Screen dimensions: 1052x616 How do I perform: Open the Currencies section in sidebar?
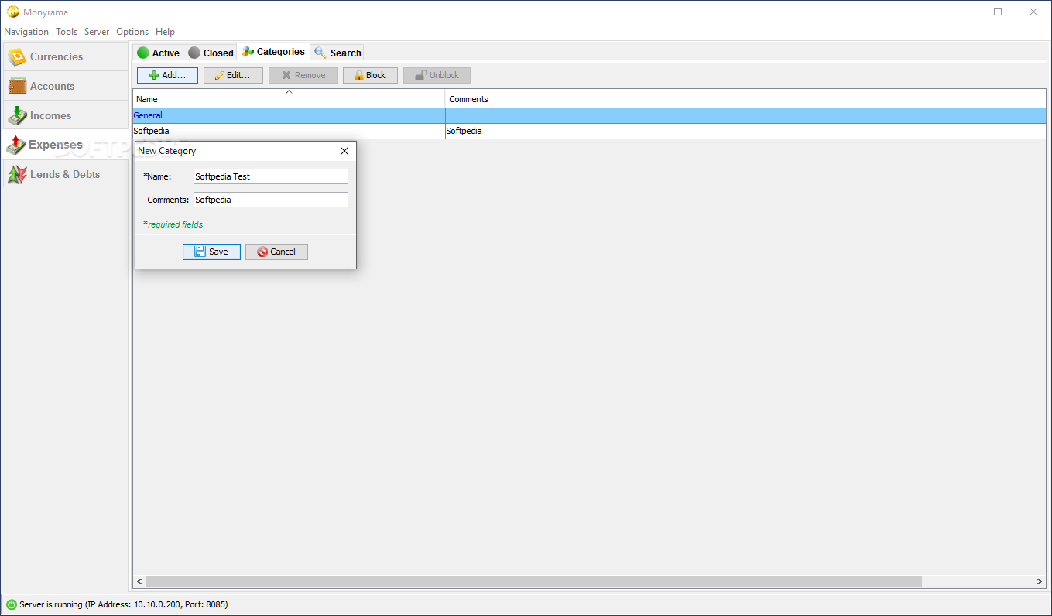[65, 56]
